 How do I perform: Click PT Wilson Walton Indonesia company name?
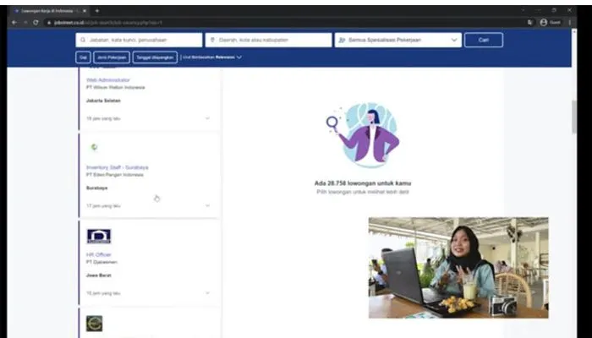tap(116, 88)
